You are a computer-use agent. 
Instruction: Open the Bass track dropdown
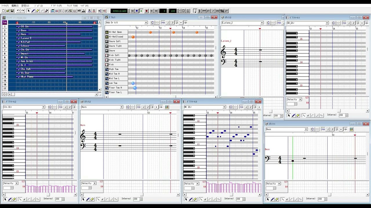tap(306, 129)
